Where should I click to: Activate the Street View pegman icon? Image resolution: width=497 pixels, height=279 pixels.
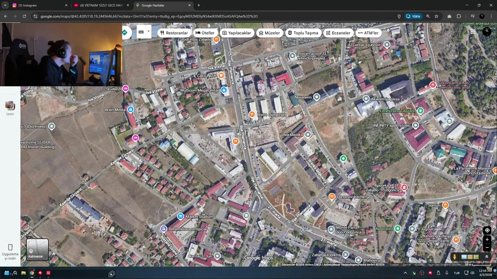[454, 257]
